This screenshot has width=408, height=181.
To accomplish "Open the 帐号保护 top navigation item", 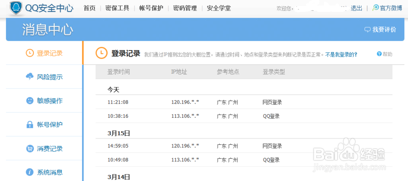I will (x=151, y=8).
